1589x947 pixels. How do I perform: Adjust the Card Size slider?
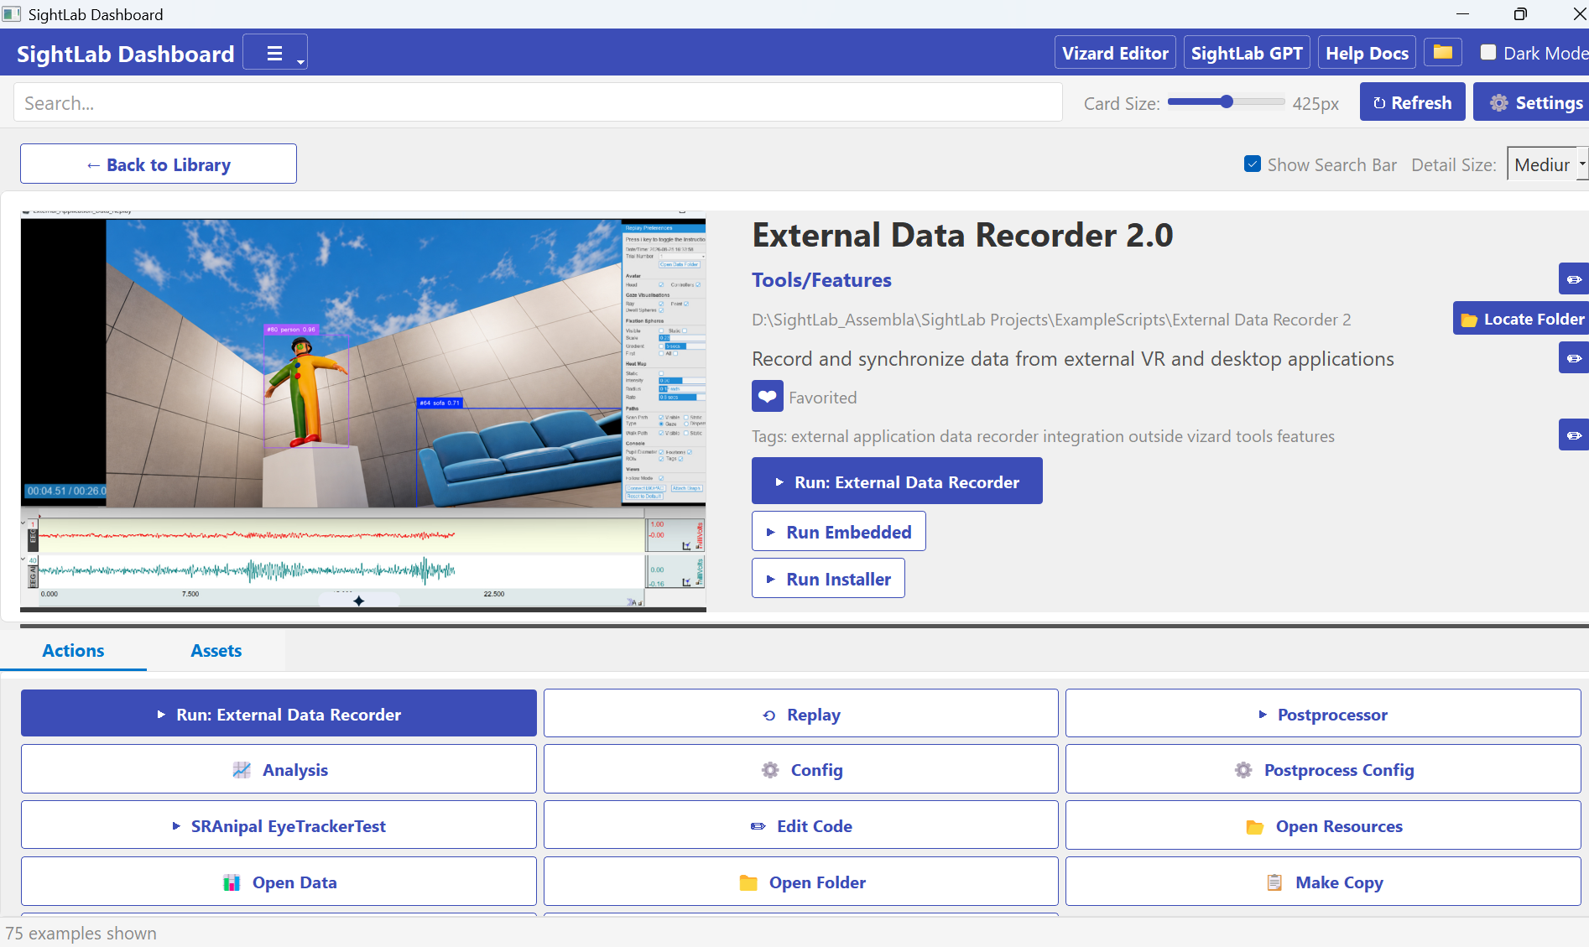[1226, 102]
